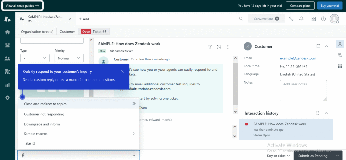Open knowledge conversation panel icon
Screen dimensions: 346x160
[x=340, y=55]
